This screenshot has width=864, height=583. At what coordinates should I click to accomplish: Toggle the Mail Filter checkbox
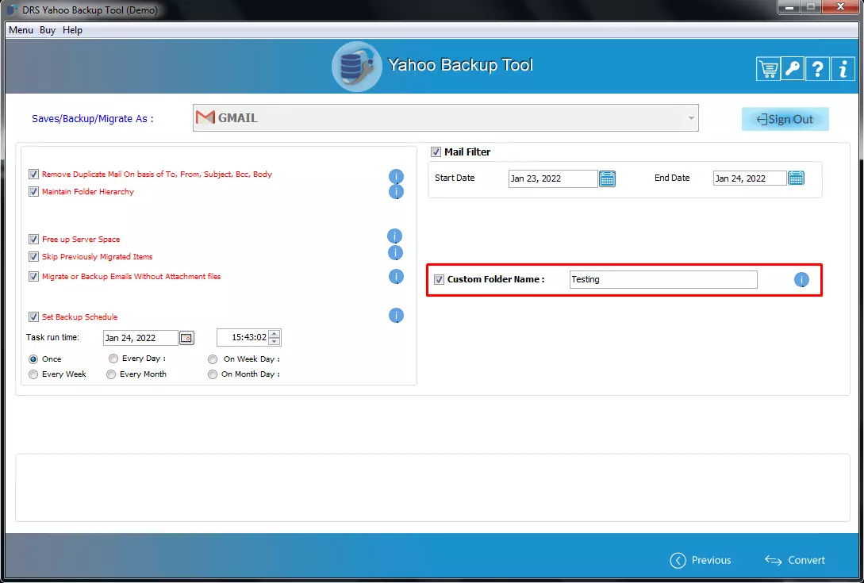(436, 152)
